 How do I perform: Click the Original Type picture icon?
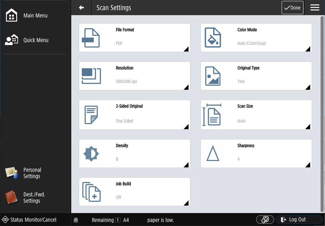(213, 76)
